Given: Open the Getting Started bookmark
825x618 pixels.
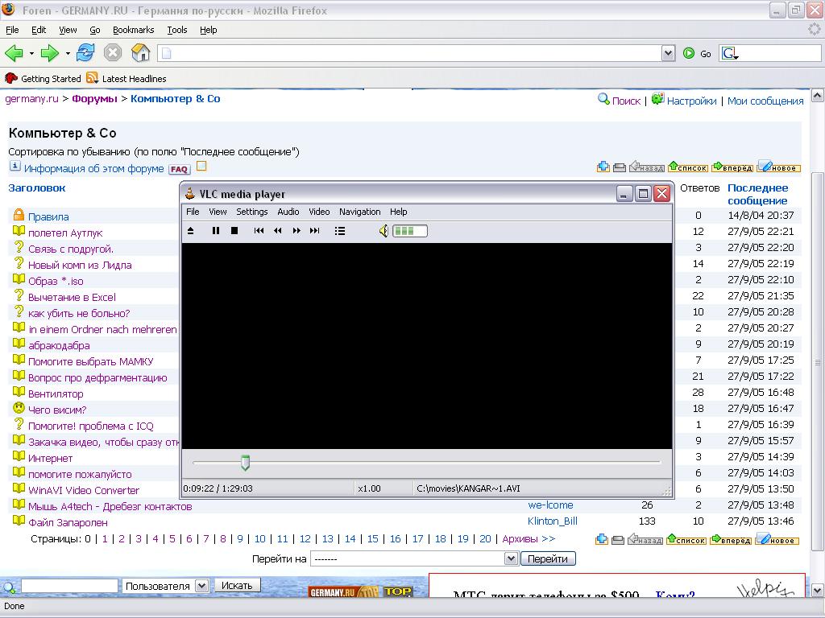Looking at the screenshot, I should [x=43, y=78].
